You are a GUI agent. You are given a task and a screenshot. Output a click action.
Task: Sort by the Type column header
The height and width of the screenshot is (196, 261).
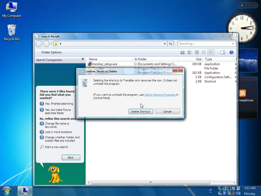(x=218, y=59)
